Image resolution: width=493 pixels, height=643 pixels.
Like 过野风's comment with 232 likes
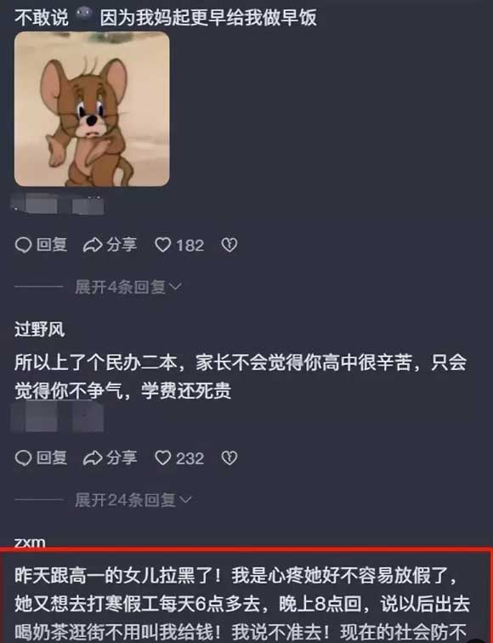(162, 458)
